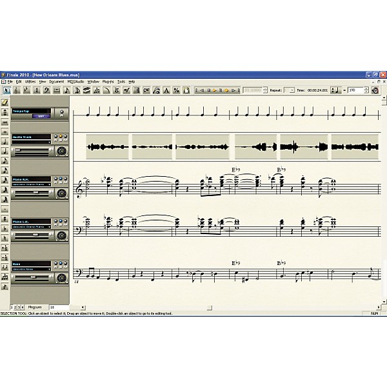Toggle Solo on Piano R.H. track
Image resolution: width=387 pixels, height=387 pixels.
[61, 179]
